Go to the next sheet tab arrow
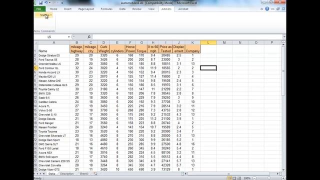Image resolution: width=320 pixels, height=180 pixels. pos(40,173)
